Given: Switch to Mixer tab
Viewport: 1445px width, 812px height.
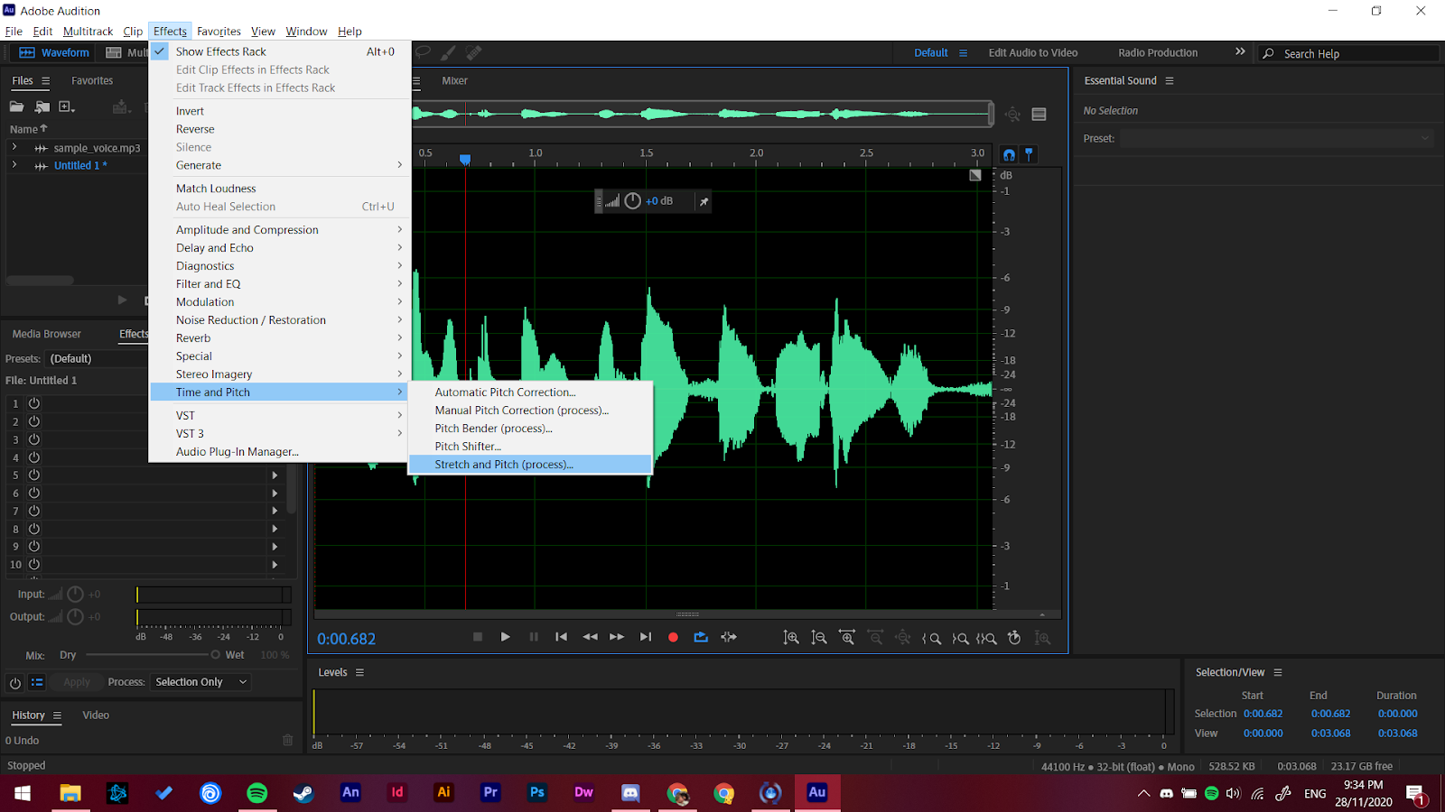Looking at the screenshot, I should tap(454, 80).
